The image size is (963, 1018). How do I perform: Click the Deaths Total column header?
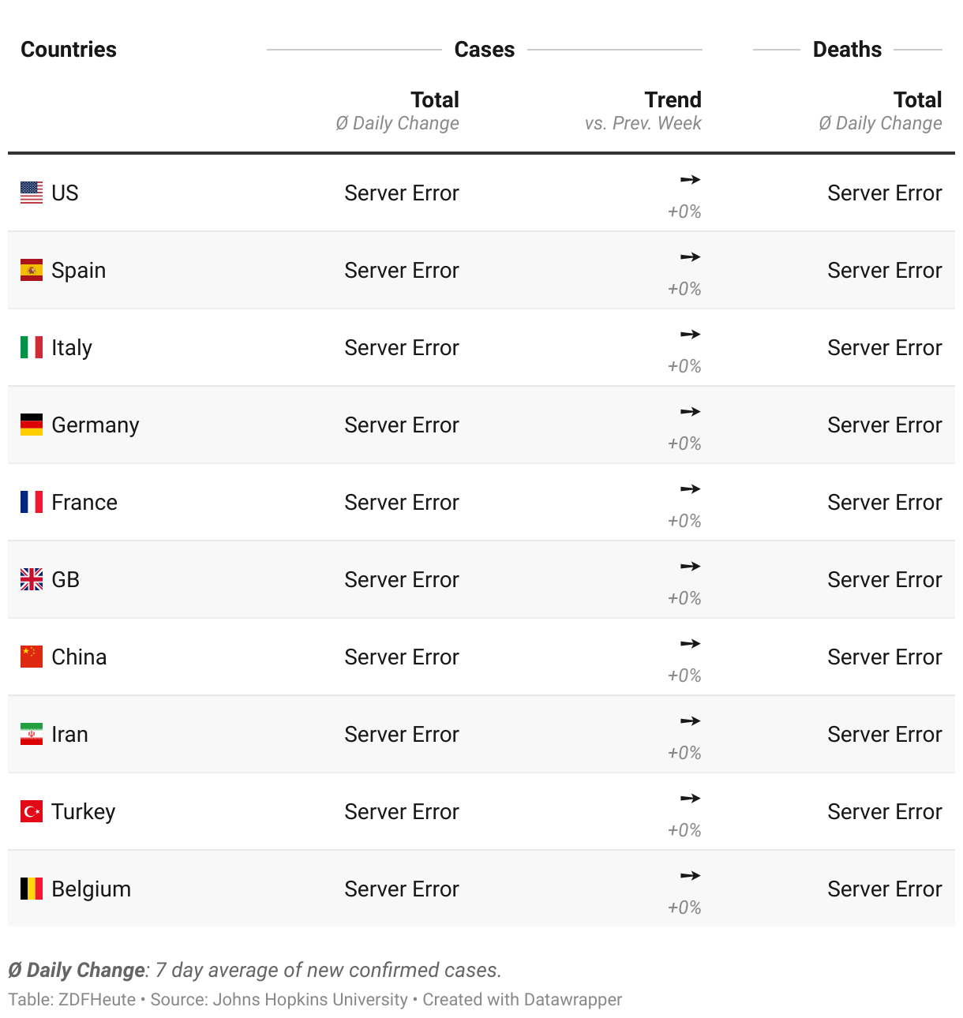tap(917, 100)
